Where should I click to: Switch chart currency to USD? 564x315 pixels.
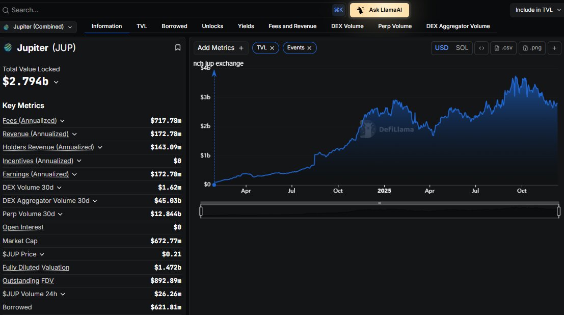441,48
